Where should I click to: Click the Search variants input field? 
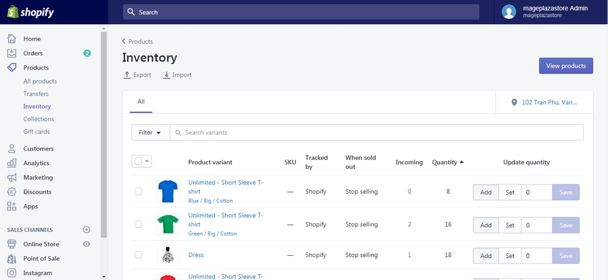pyautogui.click(x=376, y=133)
